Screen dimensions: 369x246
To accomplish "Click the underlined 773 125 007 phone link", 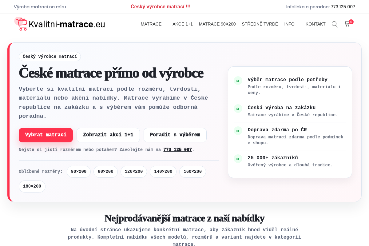I will (178, 150).
